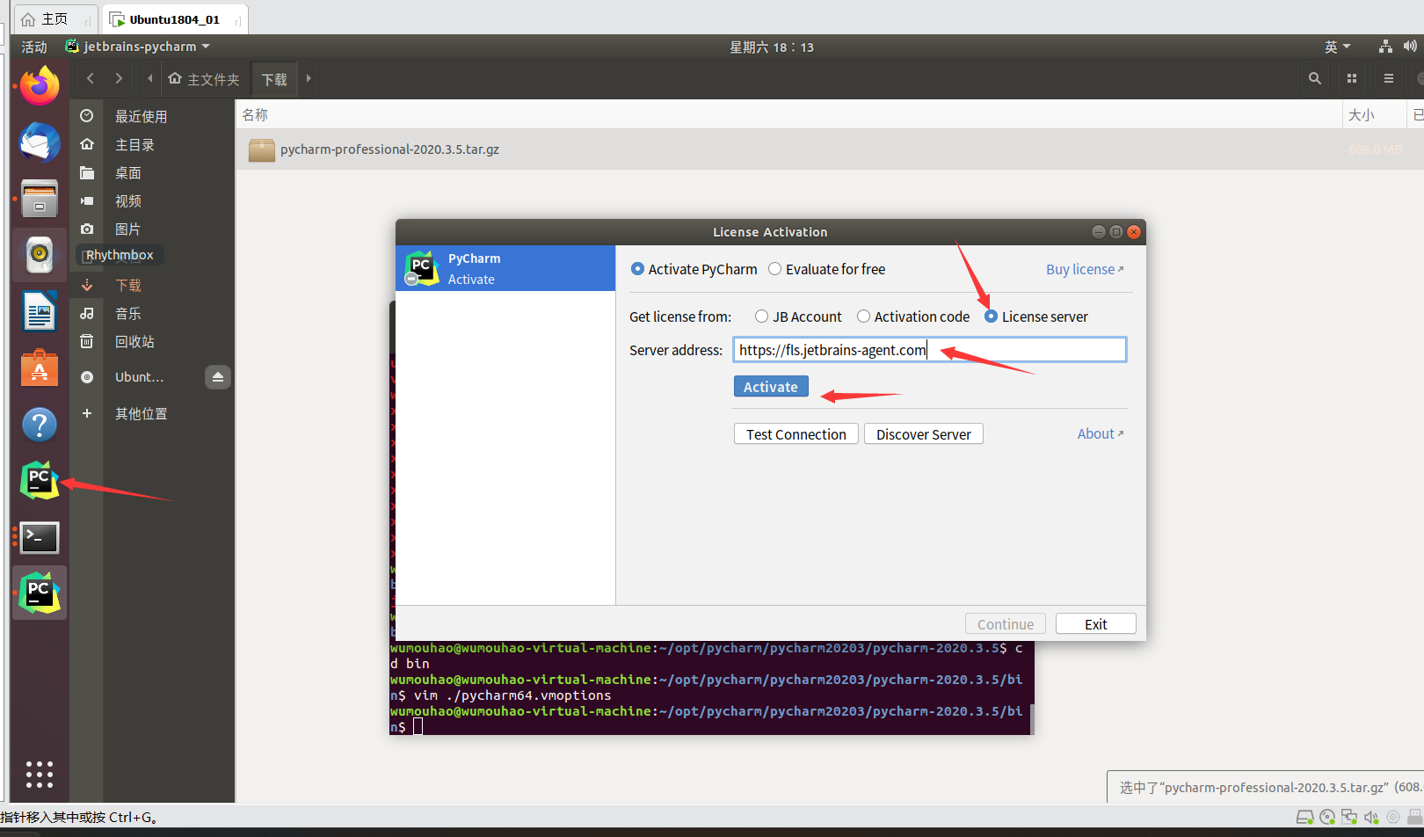1424x837 pixels.
Task: Select PyCharm Activate entry in product list
Action: pyautogui.click(x=505, y=268)
